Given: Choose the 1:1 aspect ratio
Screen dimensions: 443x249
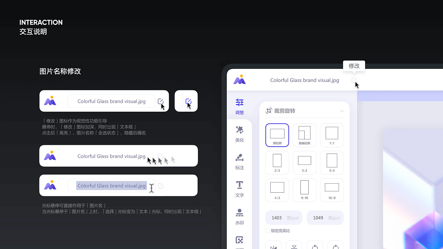Looking at the screenshot, I should (x=332, y=135).
